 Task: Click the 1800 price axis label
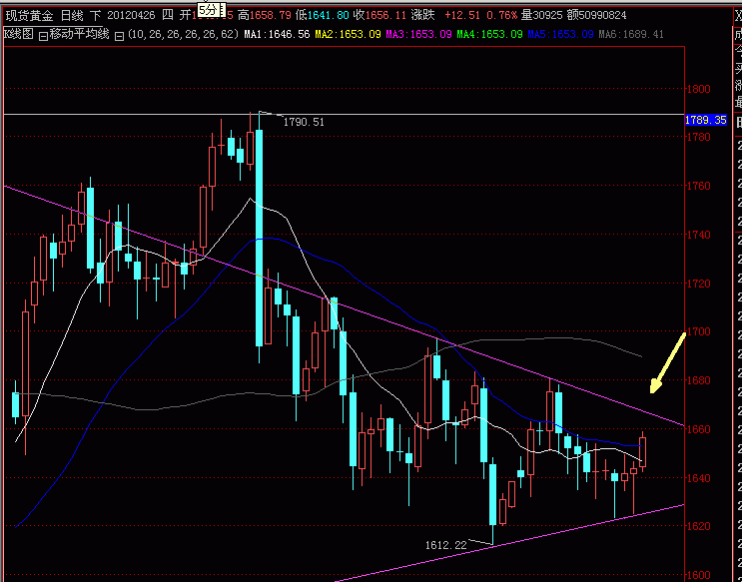698,89
